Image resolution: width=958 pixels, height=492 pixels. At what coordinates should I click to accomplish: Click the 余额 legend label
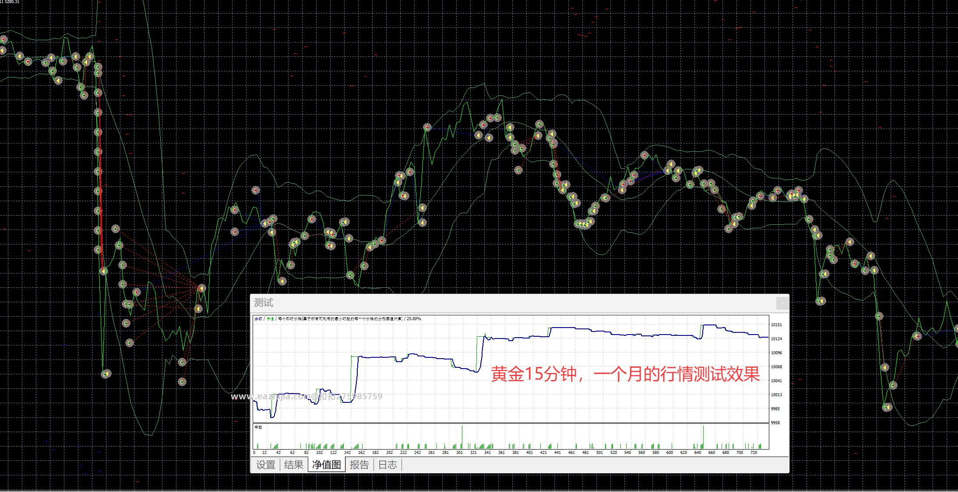click(x=258, y=319)
